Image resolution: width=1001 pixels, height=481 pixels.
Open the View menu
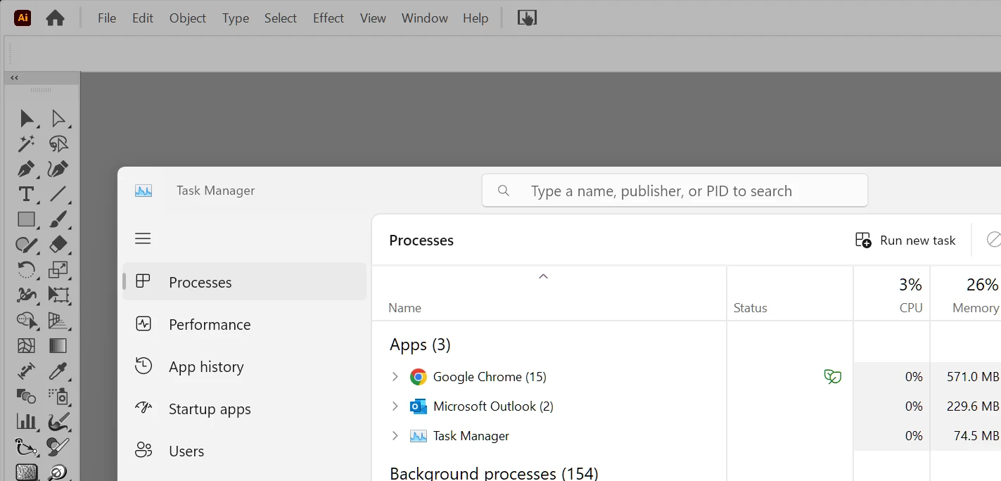pos(373,18)
